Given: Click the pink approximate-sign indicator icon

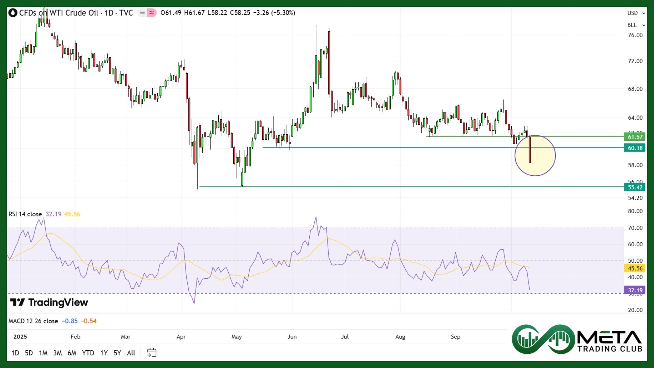Looking at the screenshot, I should (x=152, y=13).
